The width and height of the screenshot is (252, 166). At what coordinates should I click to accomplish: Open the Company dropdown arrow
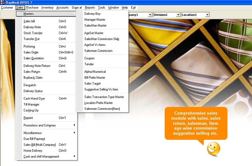[x=150, y=15]
